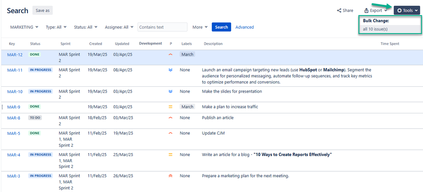Open the Type: All filter dropdown

pyautogui.click(x=56, y=27)
